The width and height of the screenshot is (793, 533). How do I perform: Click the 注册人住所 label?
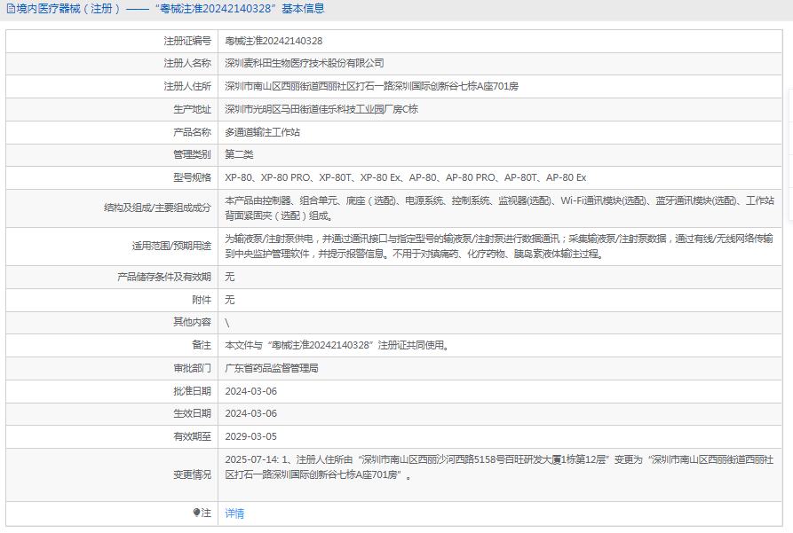pos(187,86)
